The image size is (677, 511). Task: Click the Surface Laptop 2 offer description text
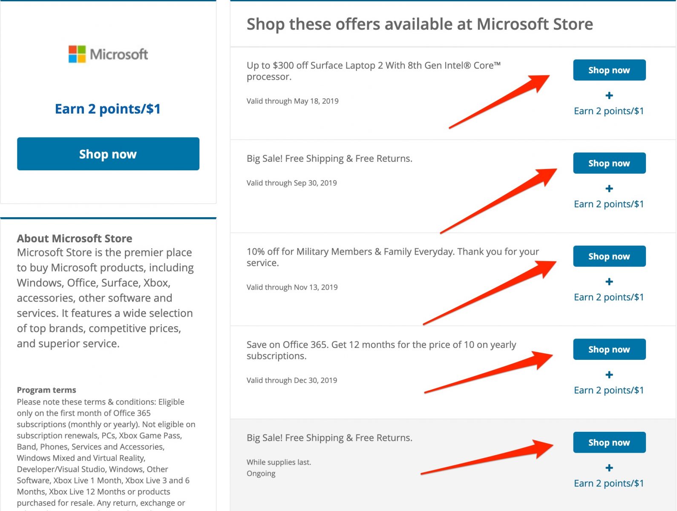coord(374,71)
